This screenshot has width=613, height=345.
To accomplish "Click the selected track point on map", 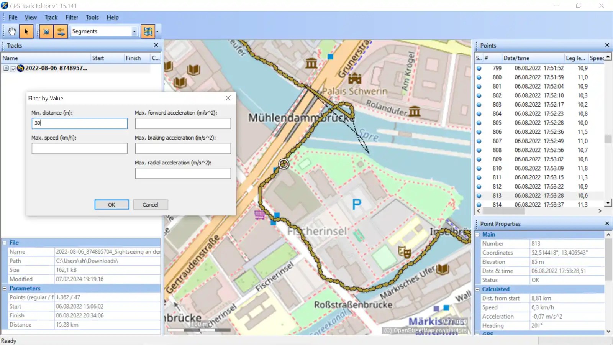I will pyautogui.click(x=284, y=164).
